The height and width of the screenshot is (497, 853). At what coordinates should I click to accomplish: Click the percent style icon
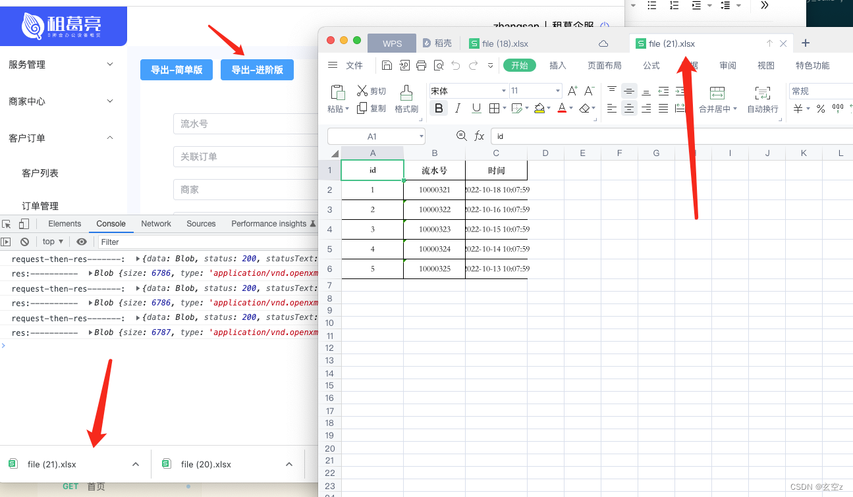[821, 109]
